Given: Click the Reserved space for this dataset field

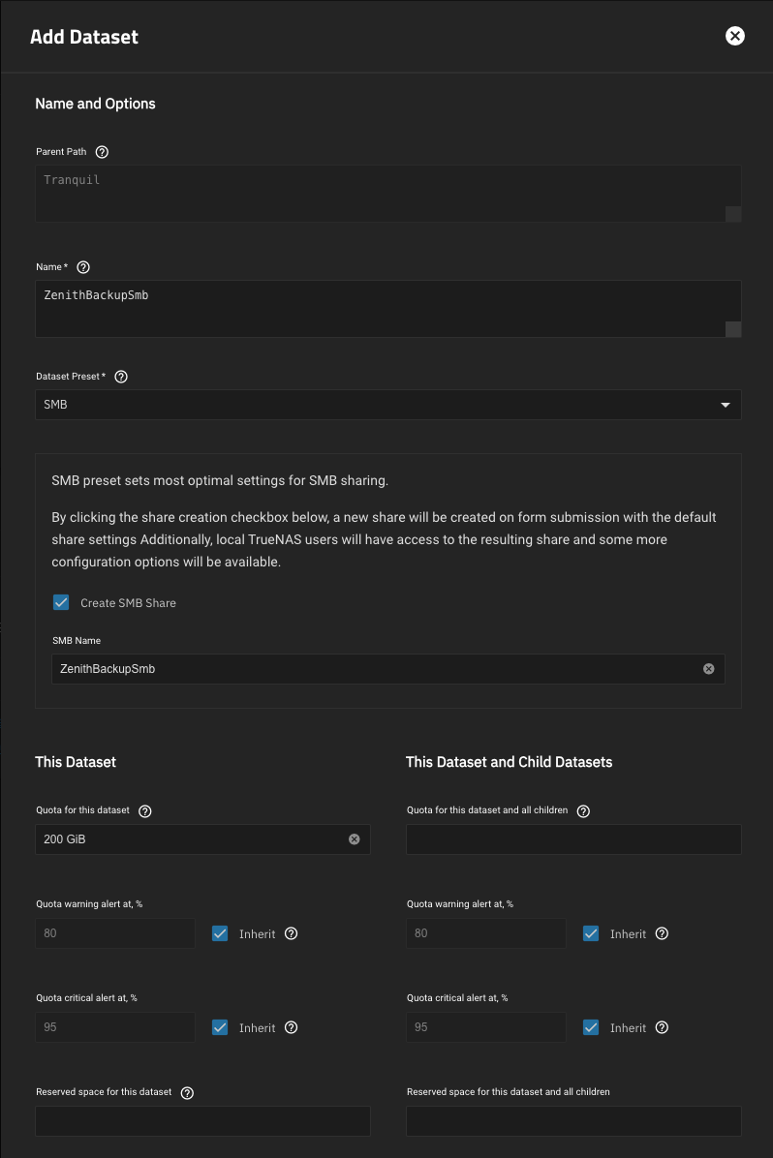Looking at the screenshot, I should pos(202,1121).
